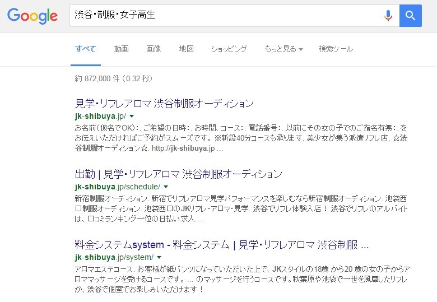437x302 pixels.
Task: Click the blue magnifier search button
Action: point(410,16)
